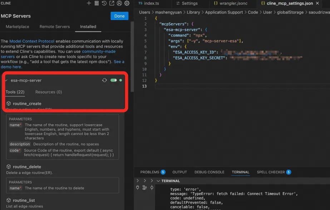Click the routine_create tool cube icon

click(x=9, y=104)
